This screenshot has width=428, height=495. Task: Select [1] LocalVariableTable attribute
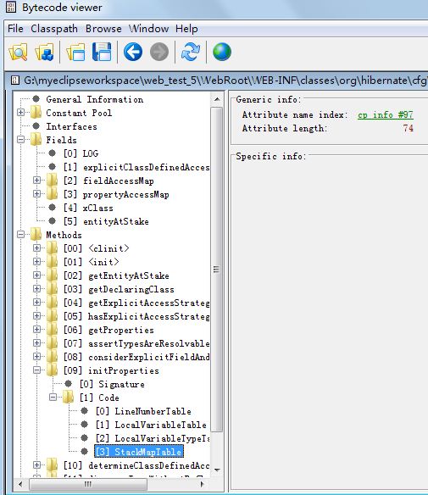click(x=151, y=425)
